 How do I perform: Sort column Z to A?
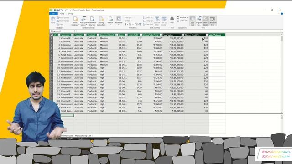(148, 21)
